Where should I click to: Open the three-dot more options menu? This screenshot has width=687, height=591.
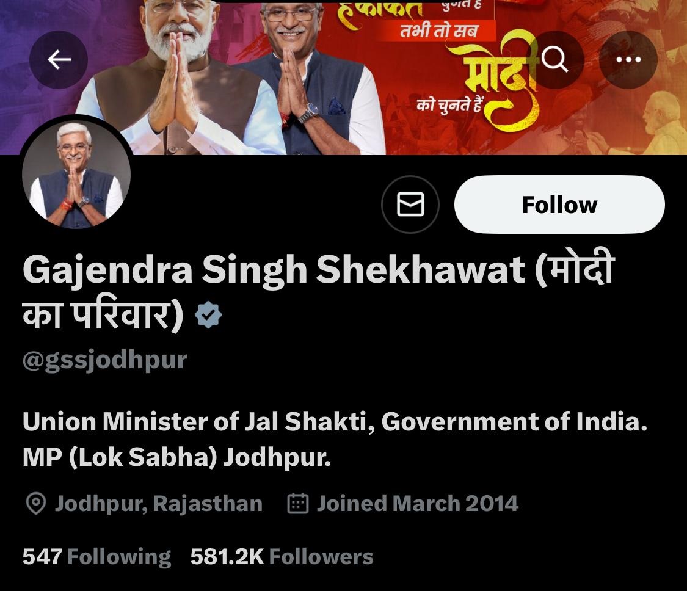coord(628,60)
